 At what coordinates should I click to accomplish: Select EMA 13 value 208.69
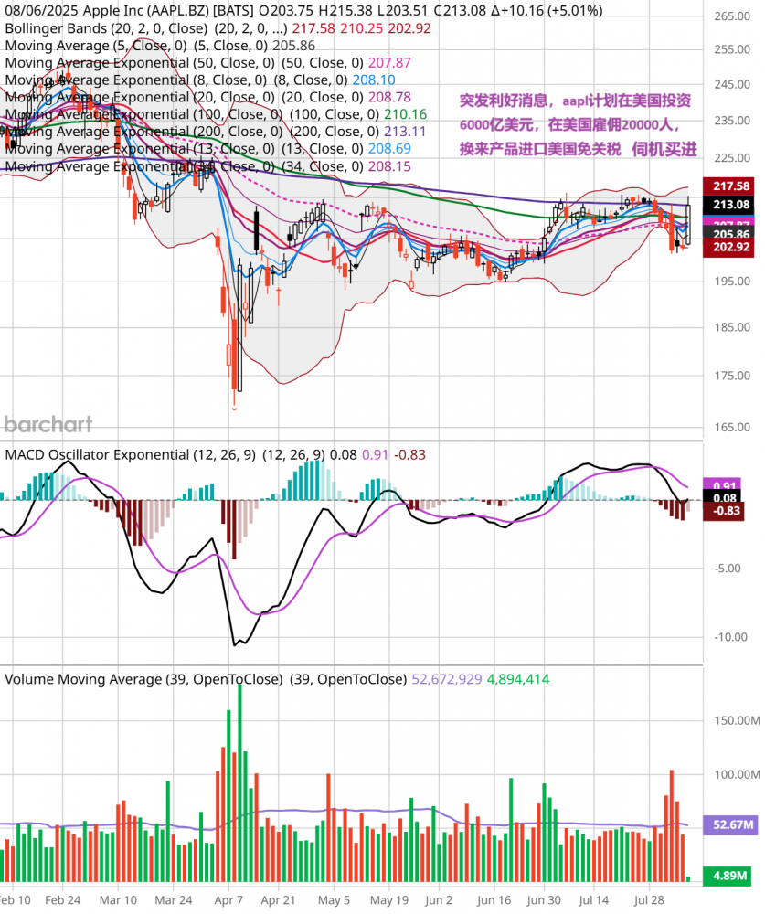coord(389,149)
